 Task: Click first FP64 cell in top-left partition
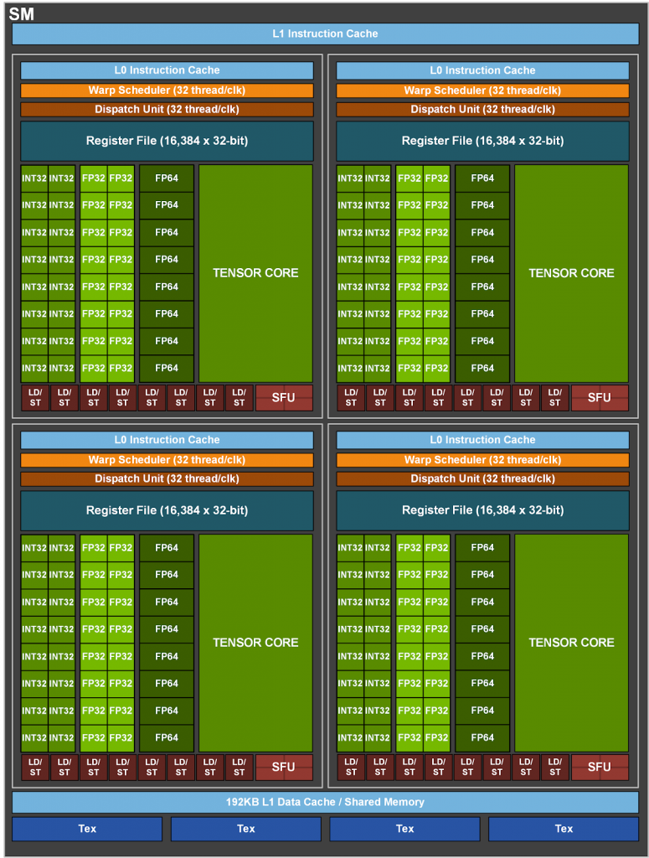coord(167,178)
